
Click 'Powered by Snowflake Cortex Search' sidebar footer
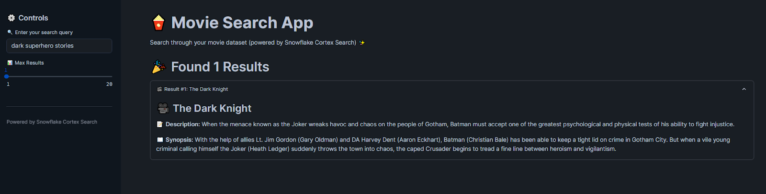click(x=52, y=122)
